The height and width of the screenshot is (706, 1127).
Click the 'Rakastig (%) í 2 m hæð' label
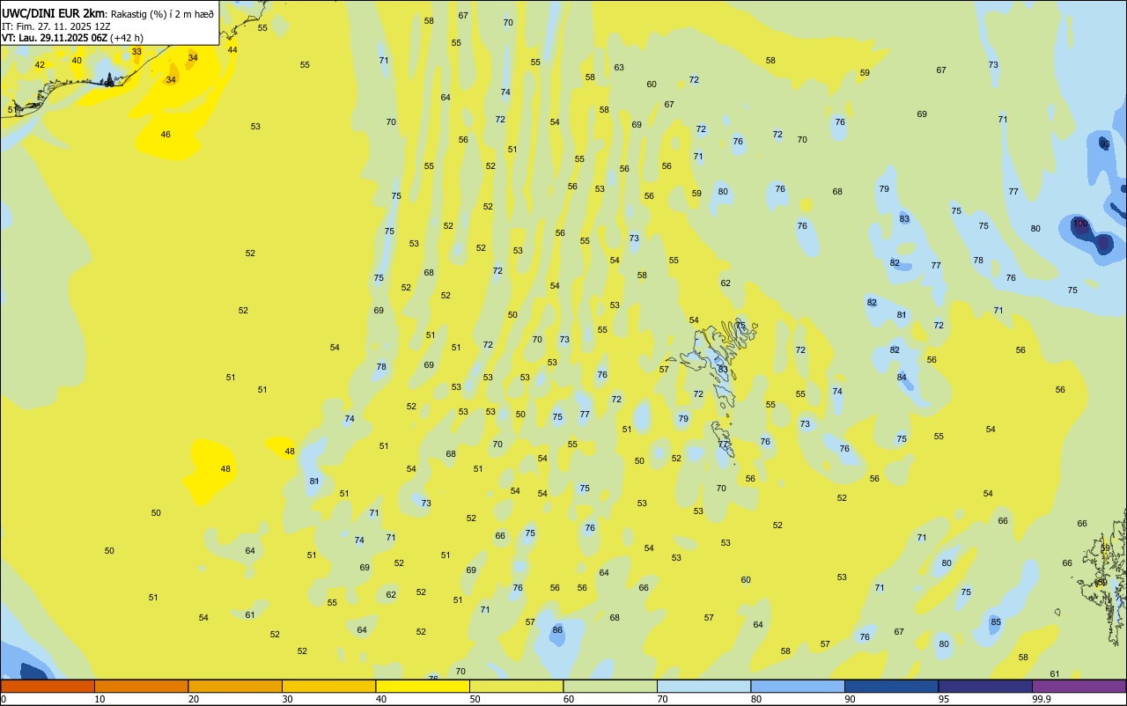(x=162, y=14)
